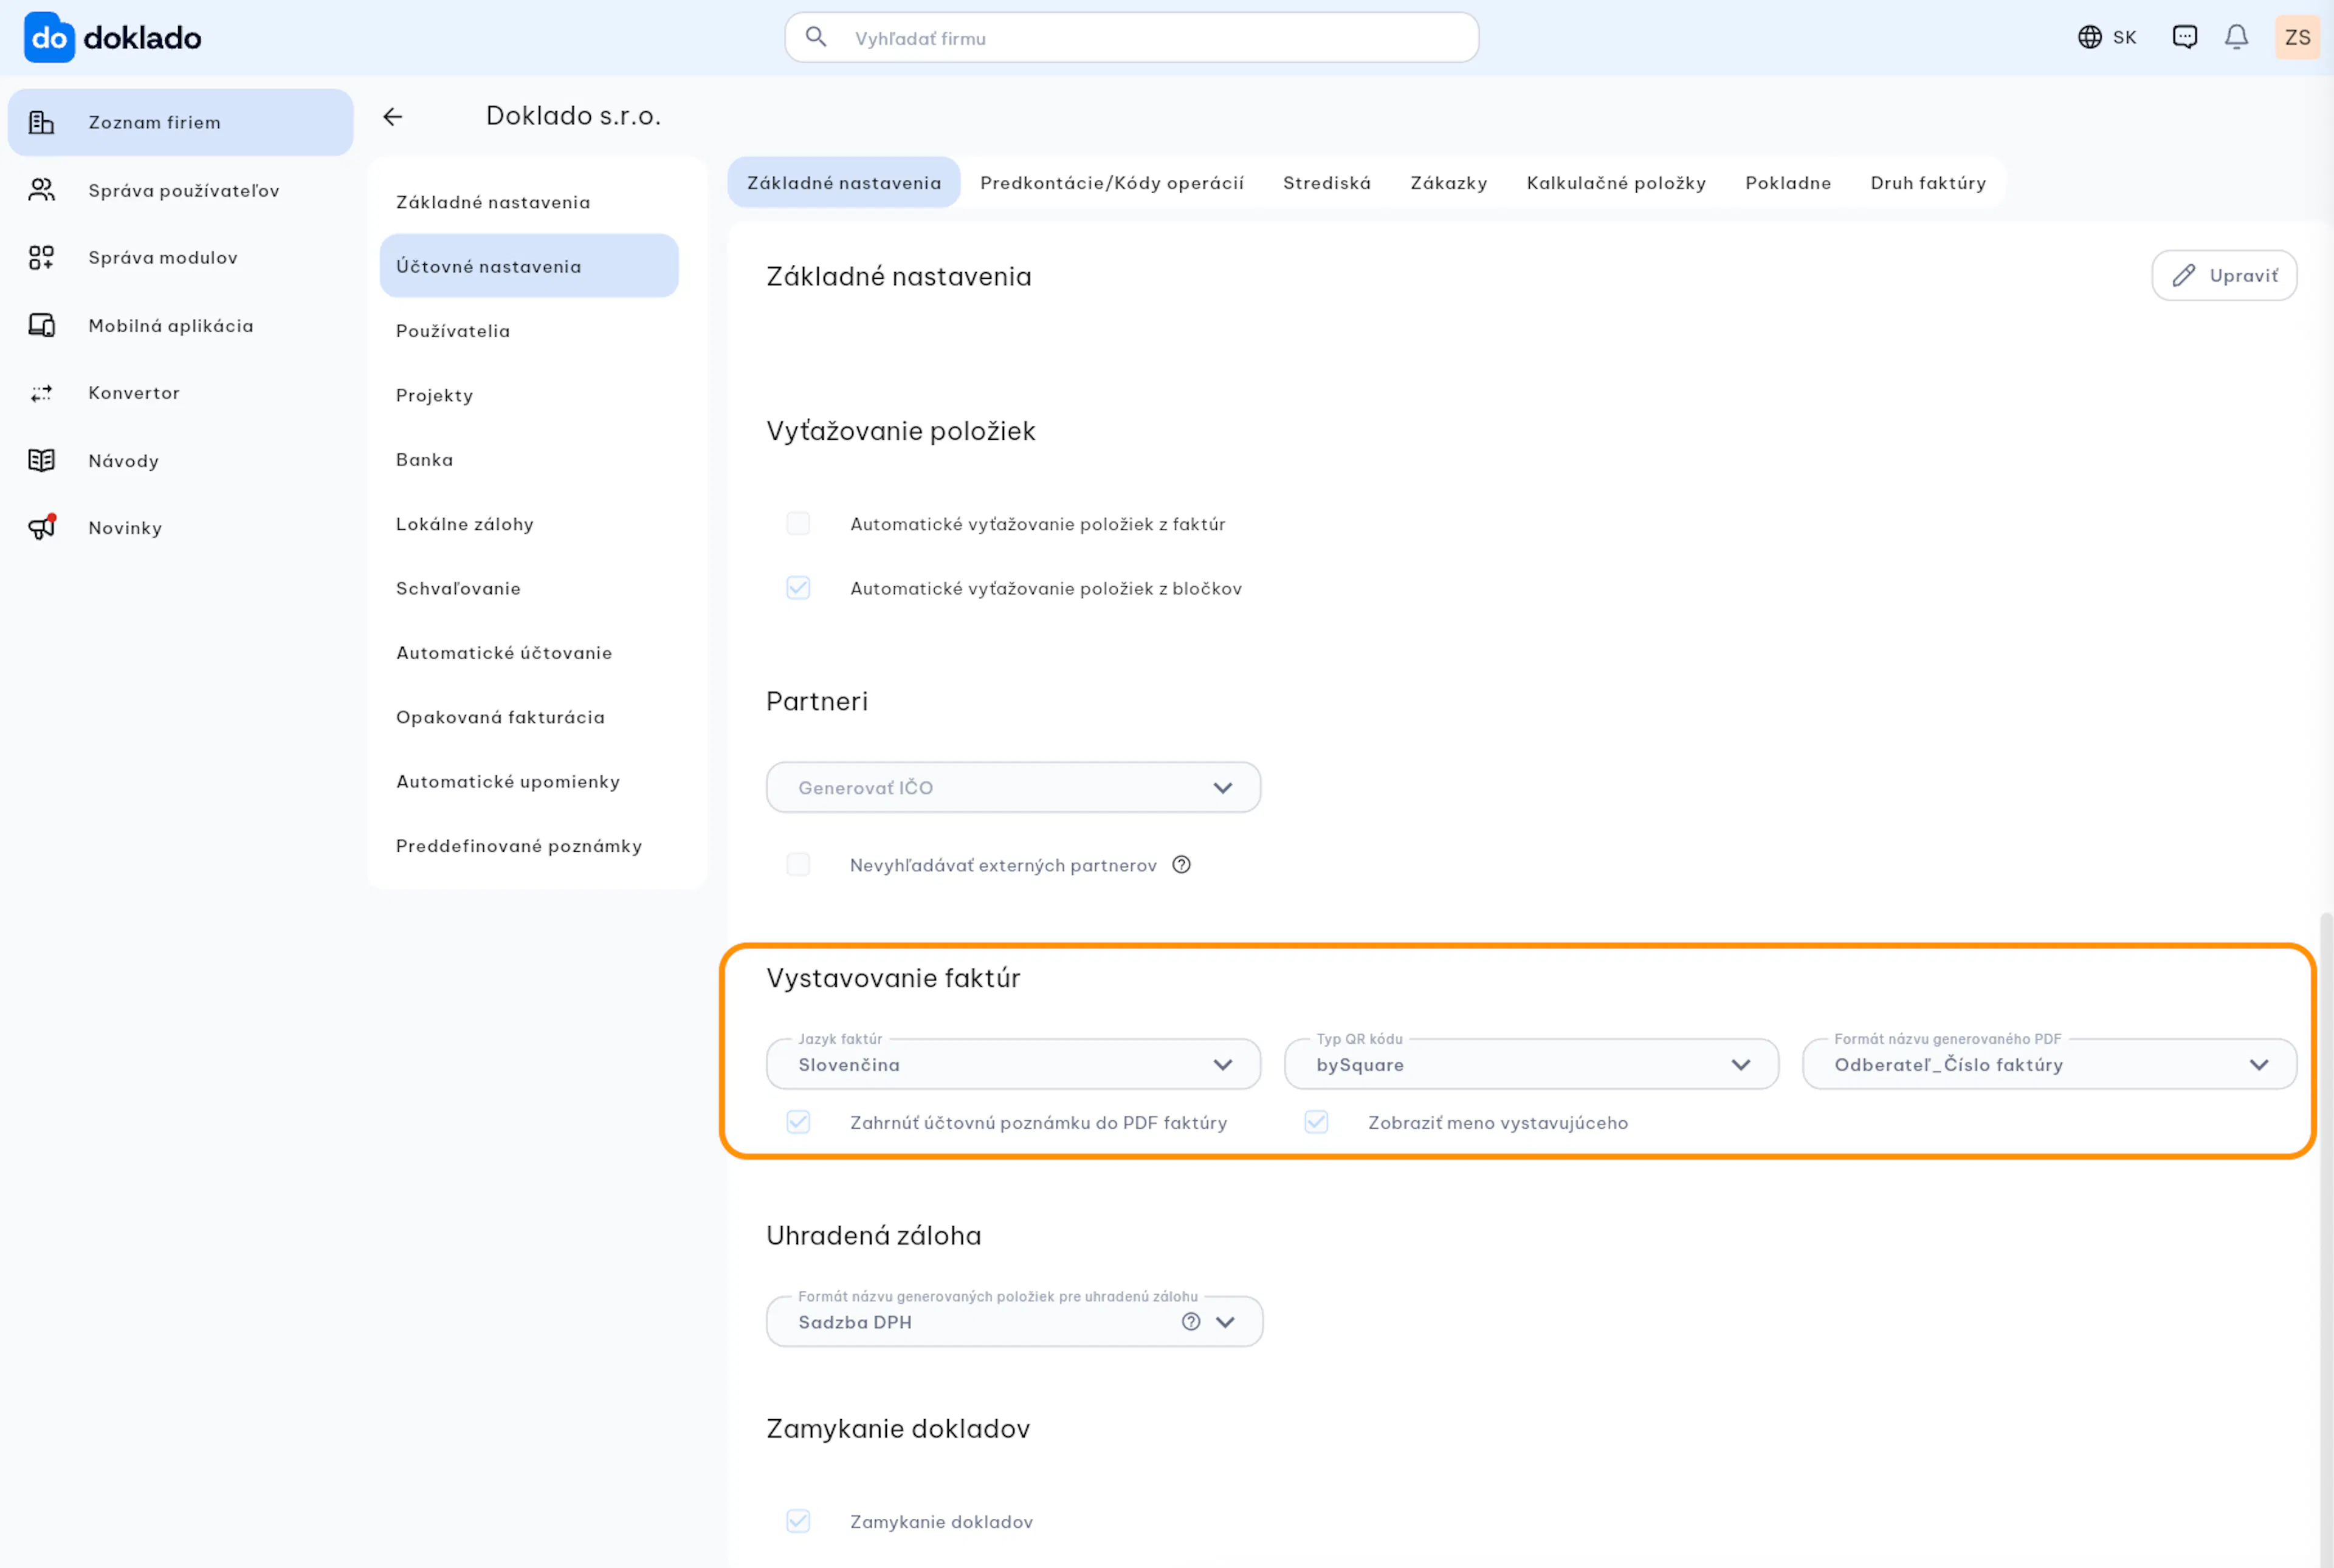Click the Upraviť button
Viewport: 2334px width, 1568px height.
(x=2225, y=275)
